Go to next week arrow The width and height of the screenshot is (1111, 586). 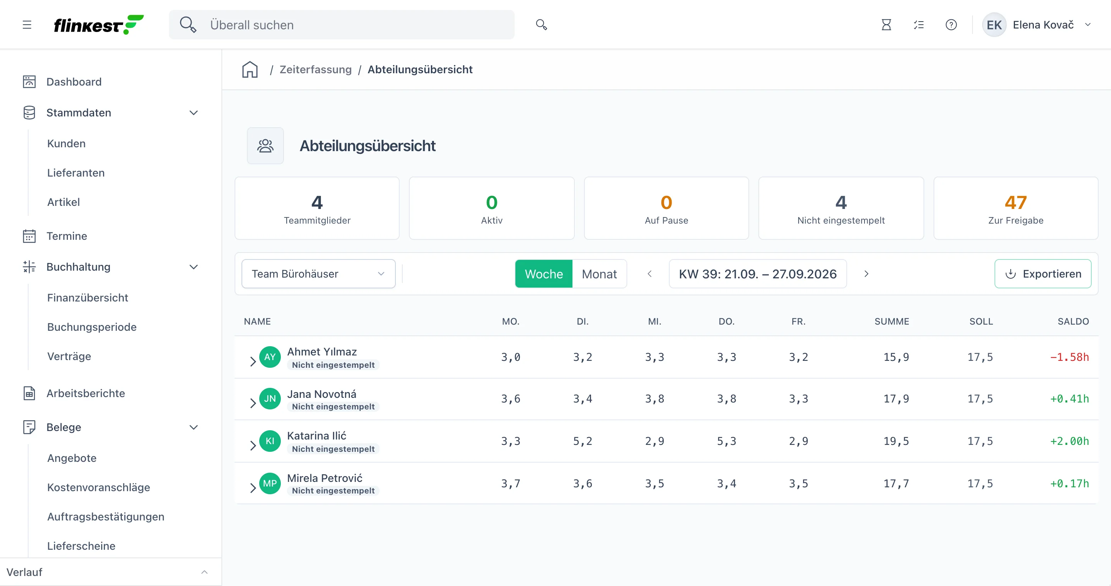866,274
